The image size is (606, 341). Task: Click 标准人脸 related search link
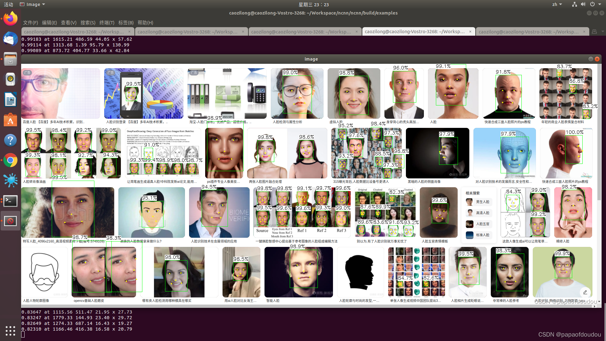tap(483, 235)
